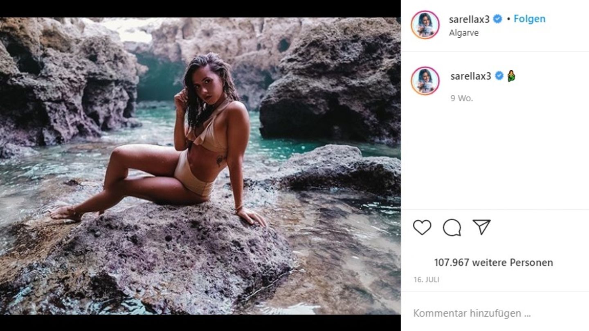This screenshot has width=589, height=331.
Task: Follow the account via Folgen
Action: [529, 19]
